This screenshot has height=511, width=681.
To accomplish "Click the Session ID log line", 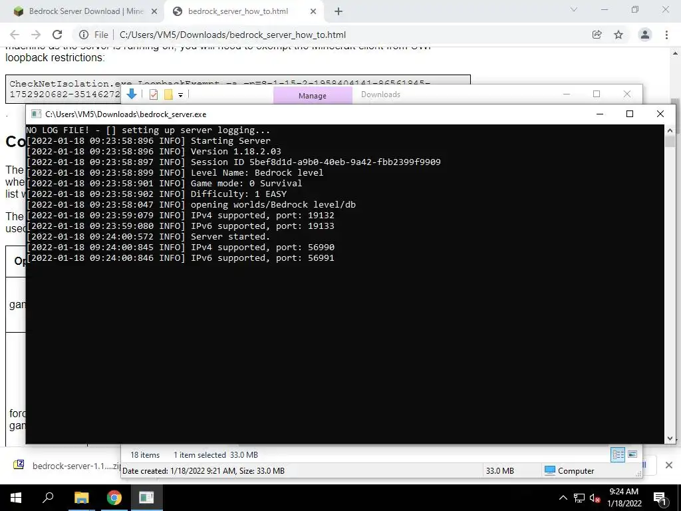I will [233, 162].
